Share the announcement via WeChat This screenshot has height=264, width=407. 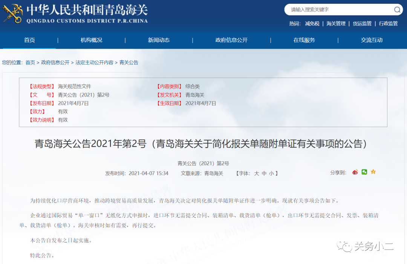click(364, 172)
